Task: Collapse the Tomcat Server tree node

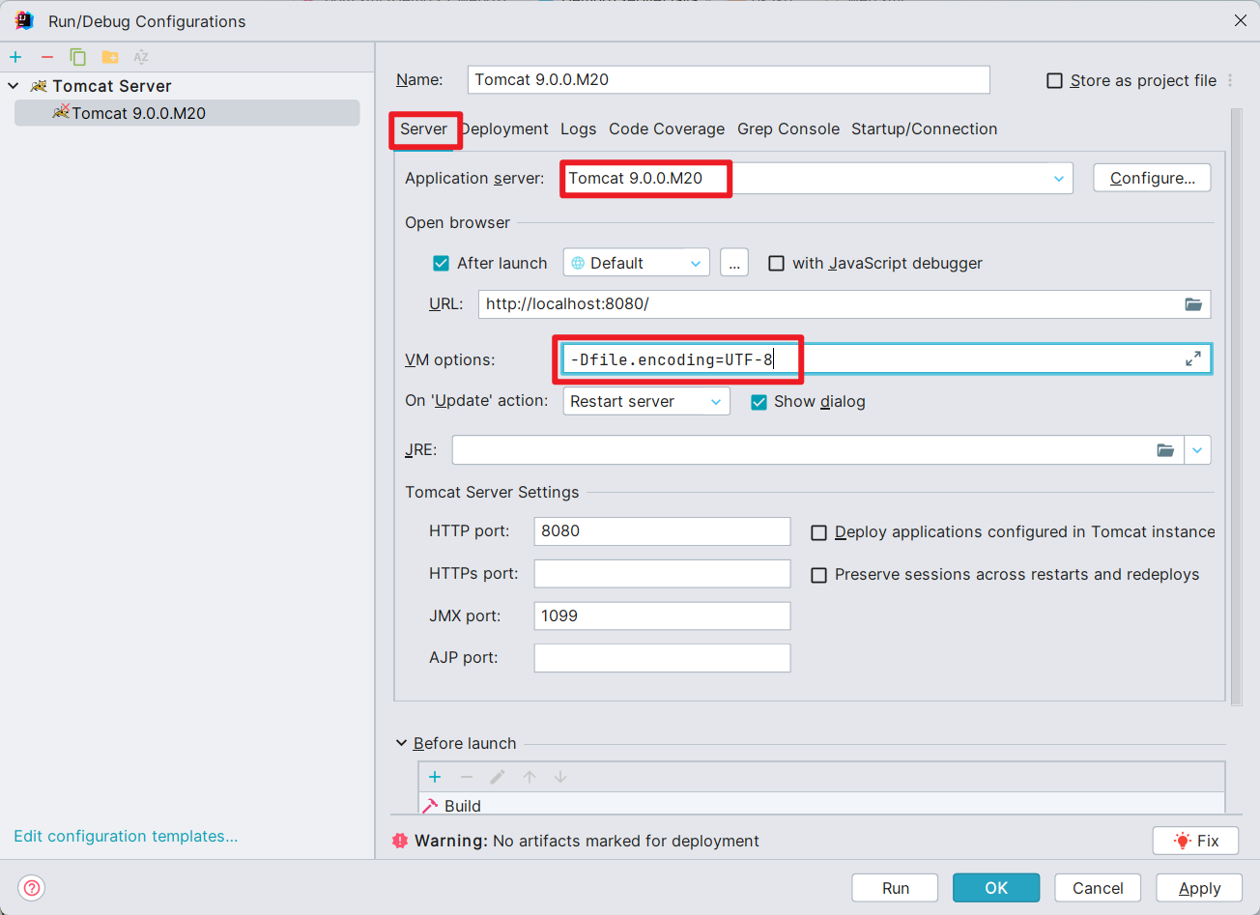Action: click(14, 86)
